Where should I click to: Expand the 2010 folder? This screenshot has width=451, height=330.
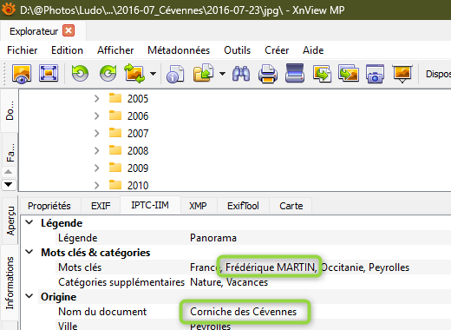[x=97, y=186]
